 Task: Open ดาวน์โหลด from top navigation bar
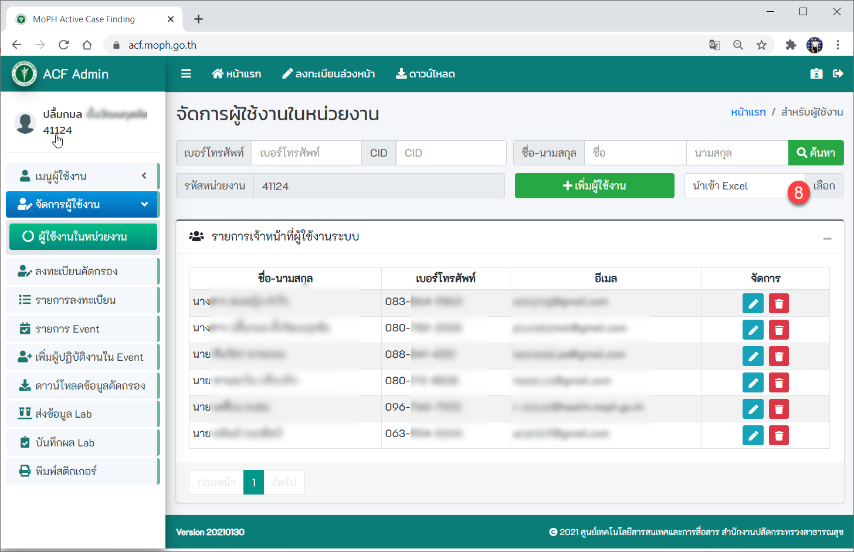click(x=425, y=74)
